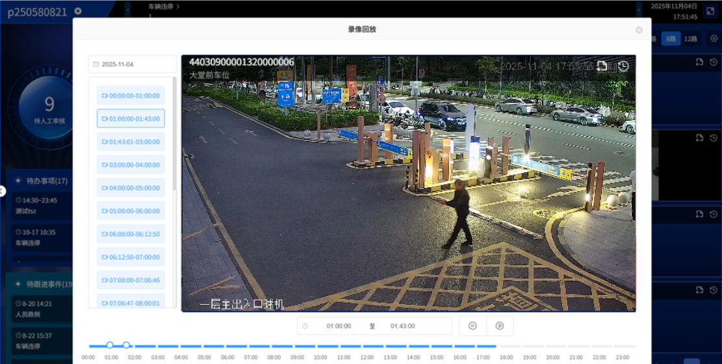The width and height of the screenshot is (722, 364).
Task: Close the 录像回放 dialog
Action: (x=639, y=30)
